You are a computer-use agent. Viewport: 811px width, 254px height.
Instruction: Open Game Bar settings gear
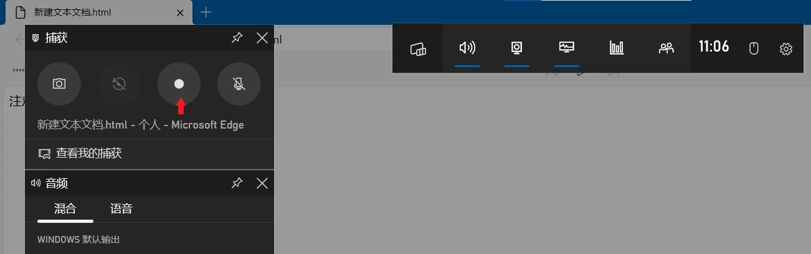tap(786, 48)
